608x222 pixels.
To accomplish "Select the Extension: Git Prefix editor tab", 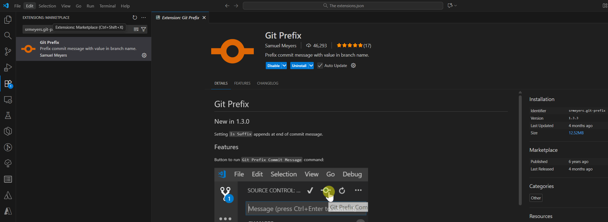I will (180, 18).
